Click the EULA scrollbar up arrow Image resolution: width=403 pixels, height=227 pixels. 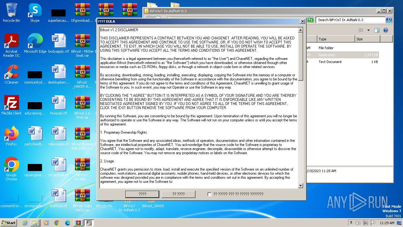tap(300, 30)
